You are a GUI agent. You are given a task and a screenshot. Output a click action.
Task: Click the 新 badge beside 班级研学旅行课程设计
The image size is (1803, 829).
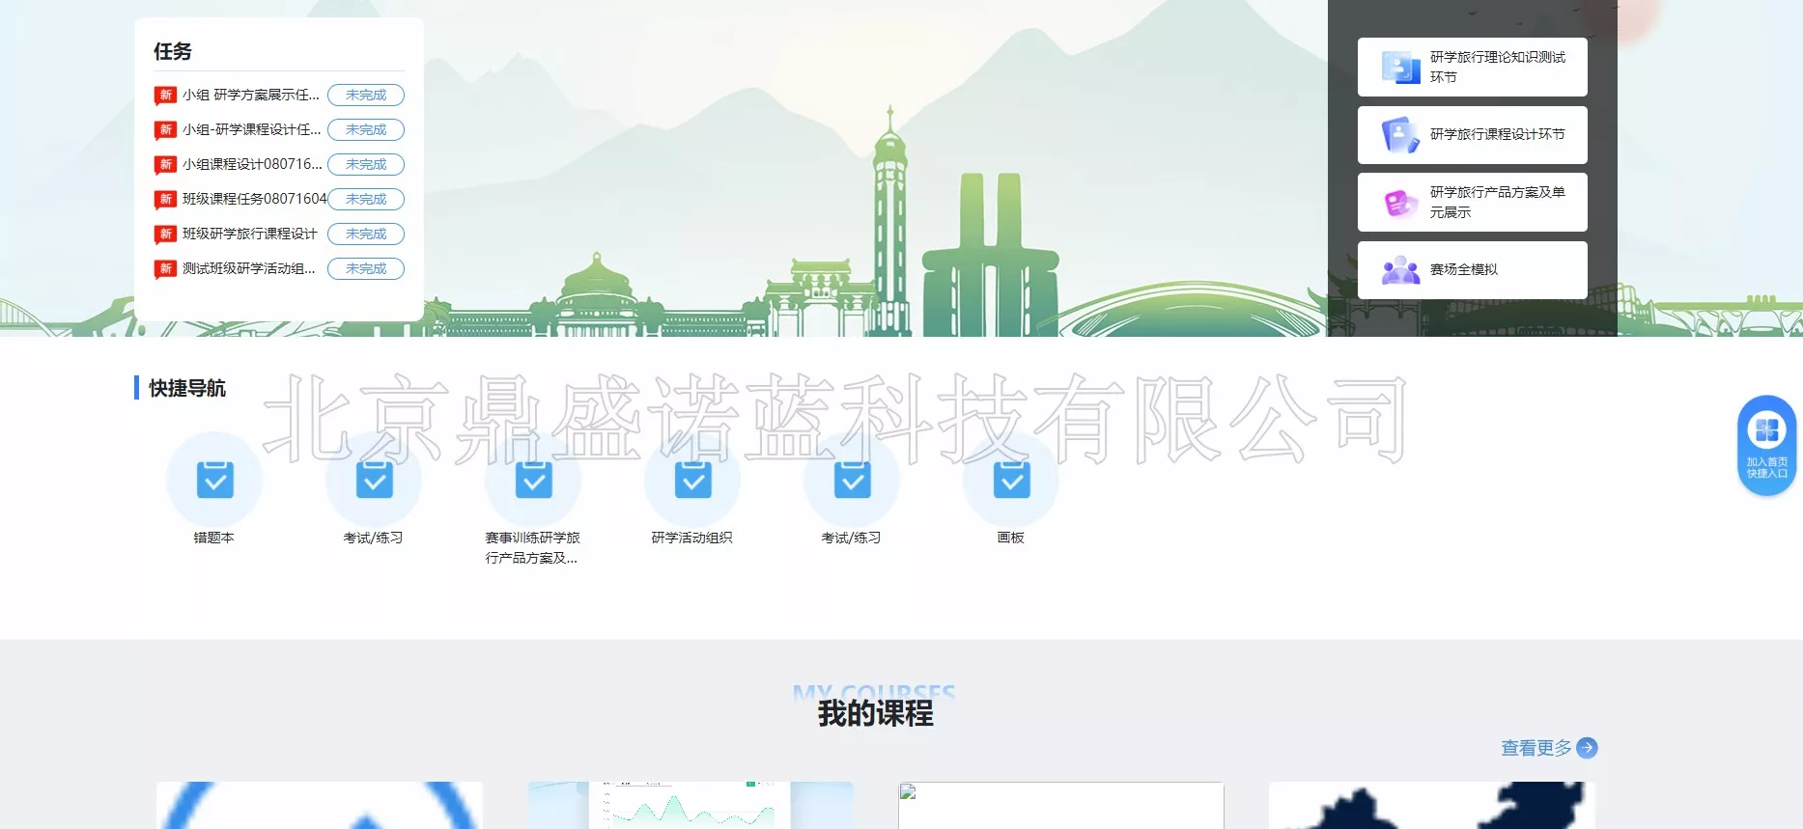pos(165,235)
